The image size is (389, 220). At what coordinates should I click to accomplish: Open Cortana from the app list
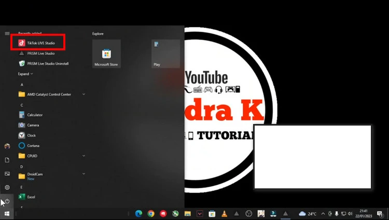tap(29, 146)
